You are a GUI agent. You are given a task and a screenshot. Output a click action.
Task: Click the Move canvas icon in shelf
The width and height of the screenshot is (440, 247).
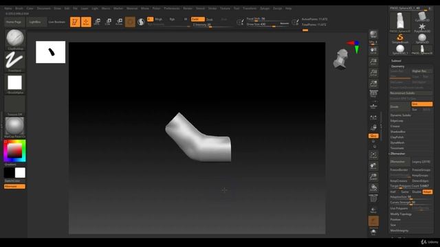tap(373, 166)
